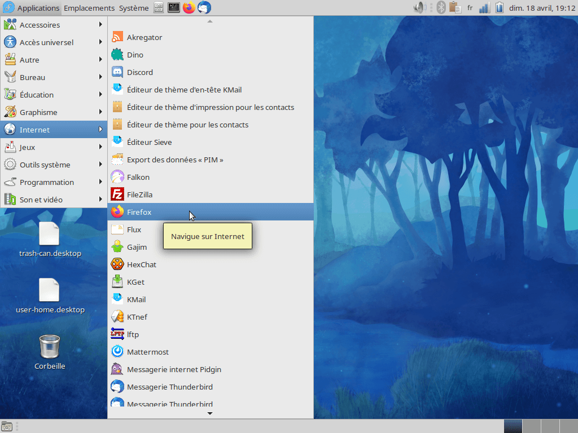Image resolution: width=578 pixels, height=433 pixels.
Task: Expand the Programmation submenu
Action: point(54,182)
